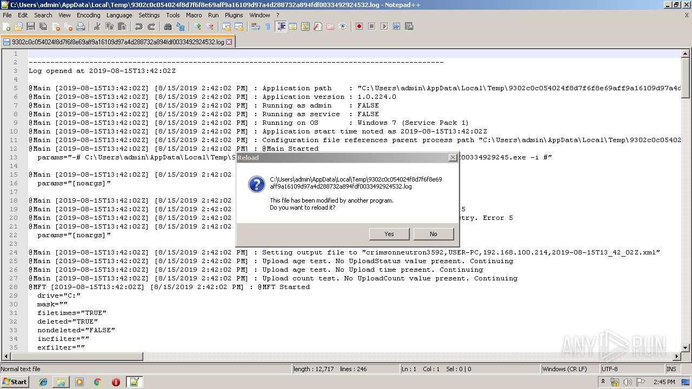The width and height of the screenshot is (692, 389).
Task: Open the File menu
Action: 7,15
